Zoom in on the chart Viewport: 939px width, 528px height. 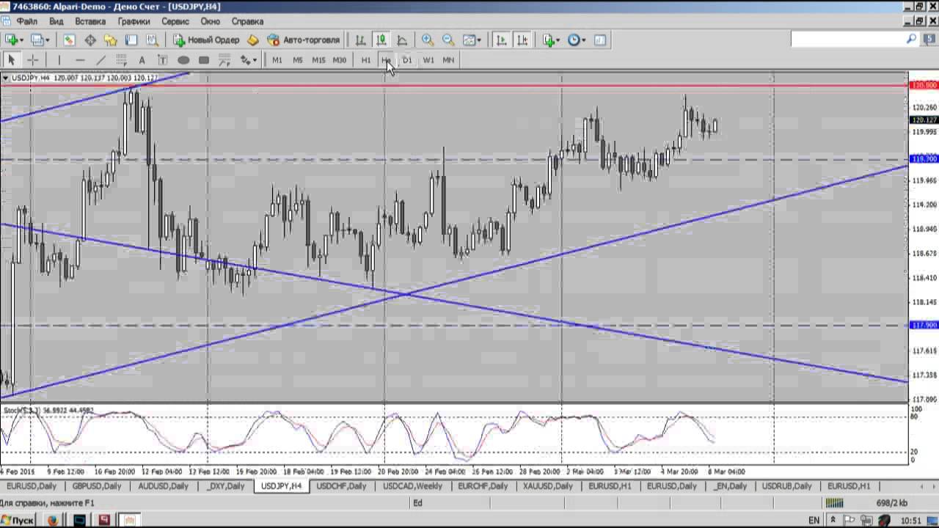pyautogui.click(x=428, y=40)
